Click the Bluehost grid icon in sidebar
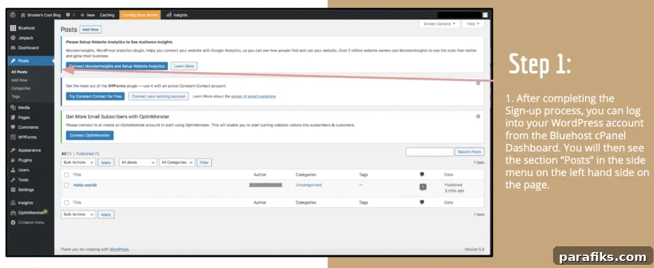 [x=13, y=28]
